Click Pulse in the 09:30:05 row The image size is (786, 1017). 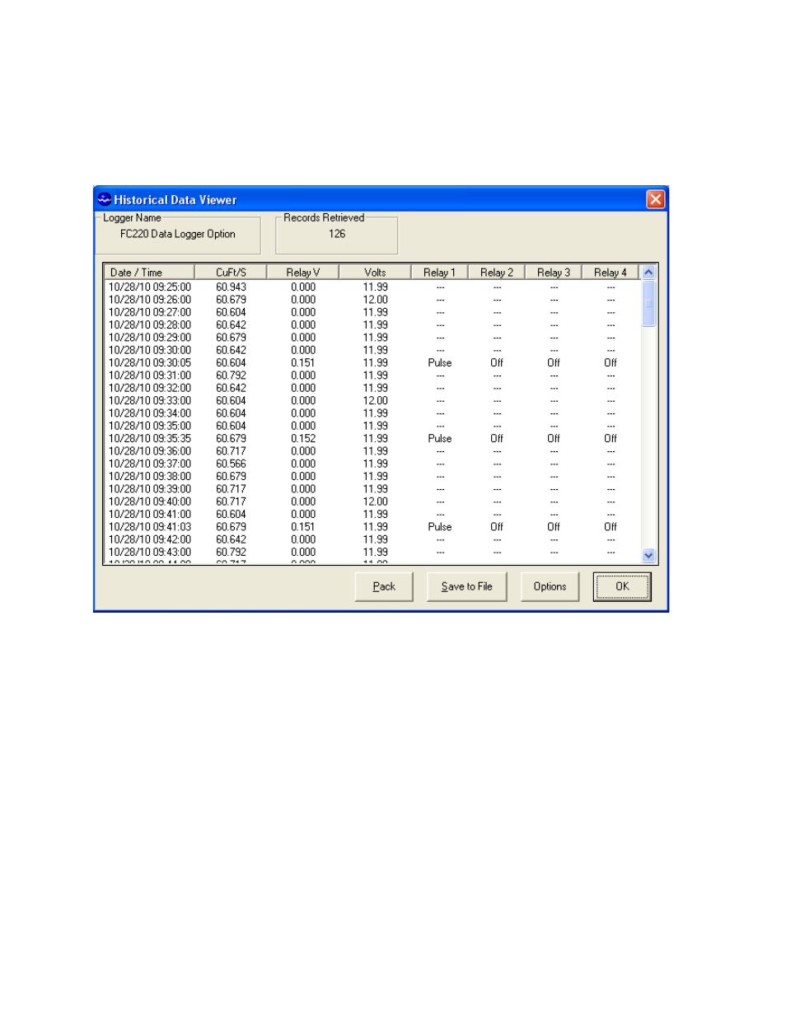(x=439, y=362)
